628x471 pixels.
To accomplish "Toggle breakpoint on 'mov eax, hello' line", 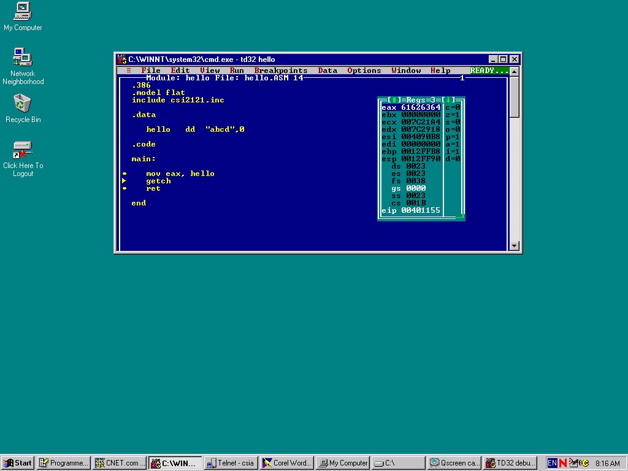I will point(124,174).
